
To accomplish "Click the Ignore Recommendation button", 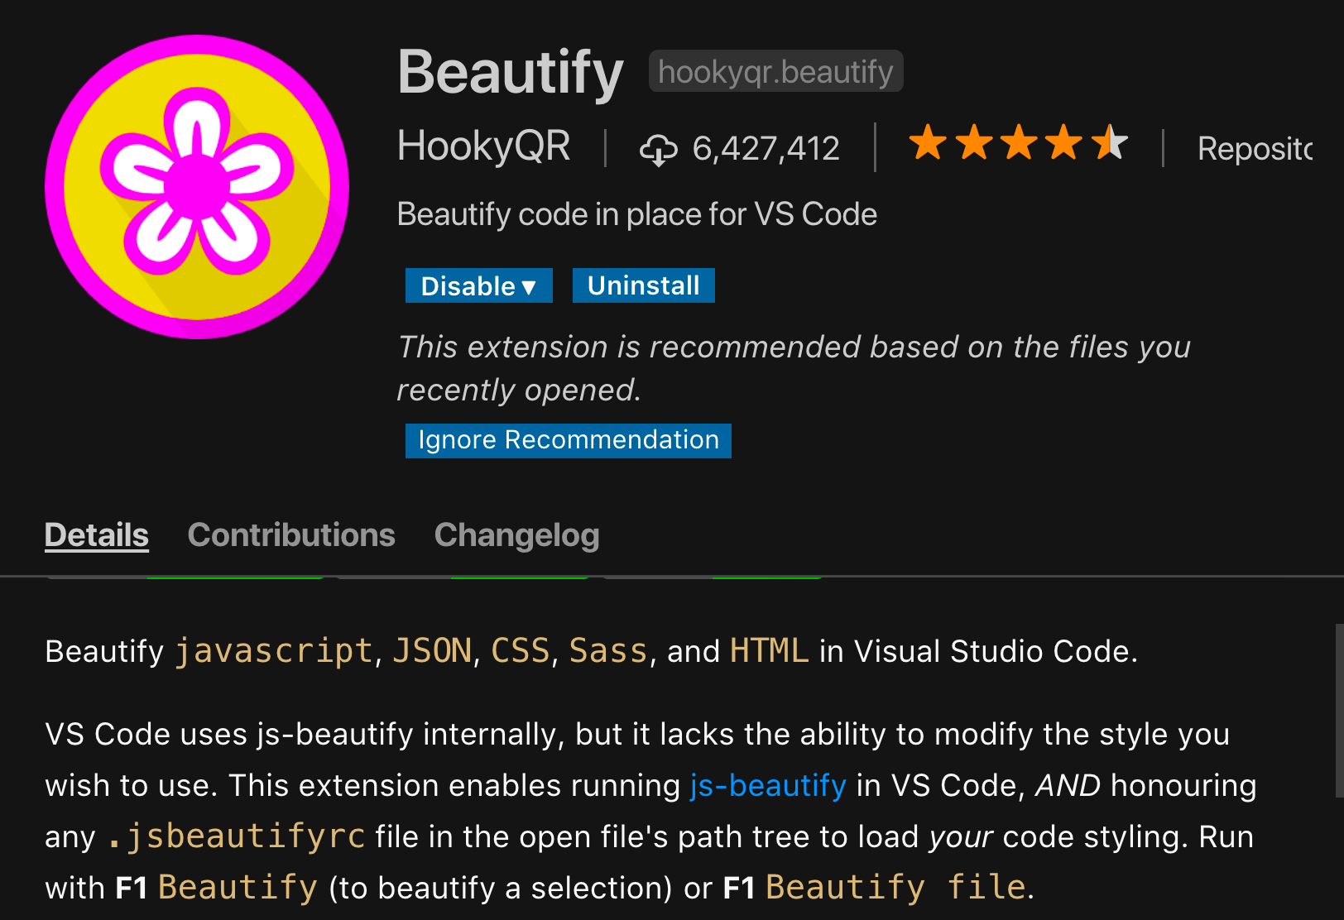I will 568,440.
